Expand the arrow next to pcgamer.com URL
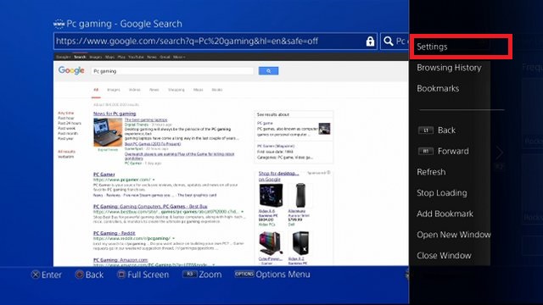 point(154,180)
